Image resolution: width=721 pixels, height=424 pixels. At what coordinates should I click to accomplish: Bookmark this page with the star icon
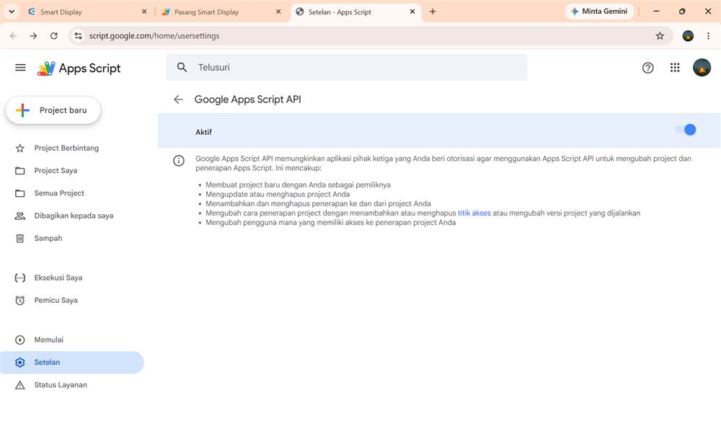pos(660,36)
